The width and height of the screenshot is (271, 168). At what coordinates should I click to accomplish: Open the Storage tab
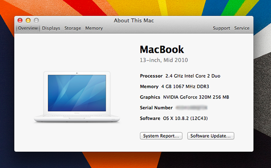[x=73, y=28]
